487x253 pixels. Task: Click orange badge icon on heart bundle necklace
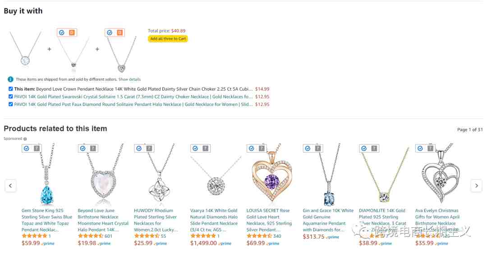[x=119, y=32]
